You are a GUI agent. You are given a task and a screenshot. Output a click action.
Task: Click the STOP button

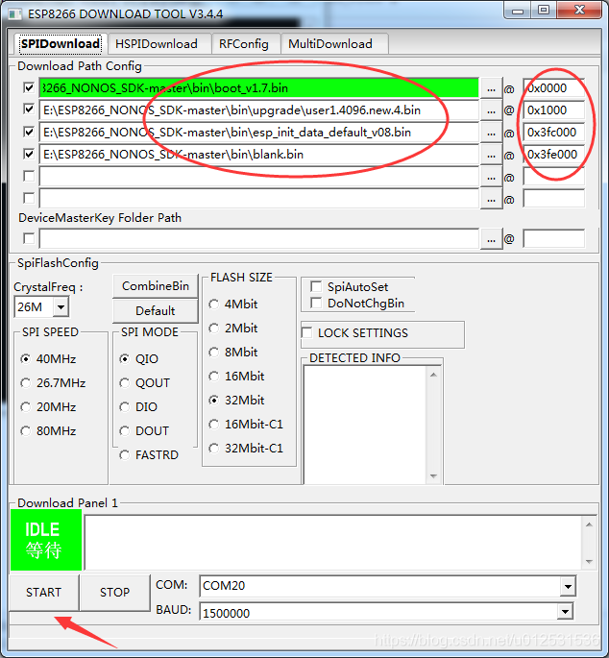[x=114, y=592]
